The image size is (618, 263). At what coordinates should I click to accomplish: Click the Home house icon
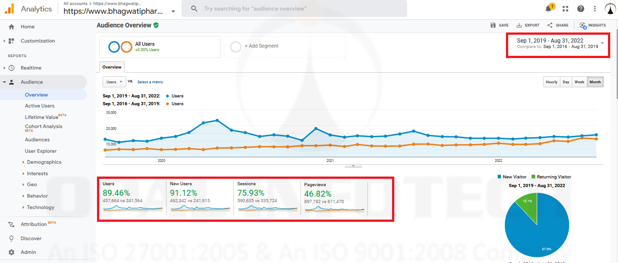[x=11, y=27]
